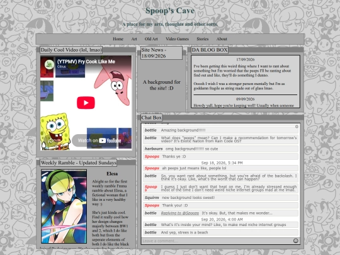Viewport: 340px width, 255px height.
Task: Click the Weekly Ramble heading
Action: [79, 163]
